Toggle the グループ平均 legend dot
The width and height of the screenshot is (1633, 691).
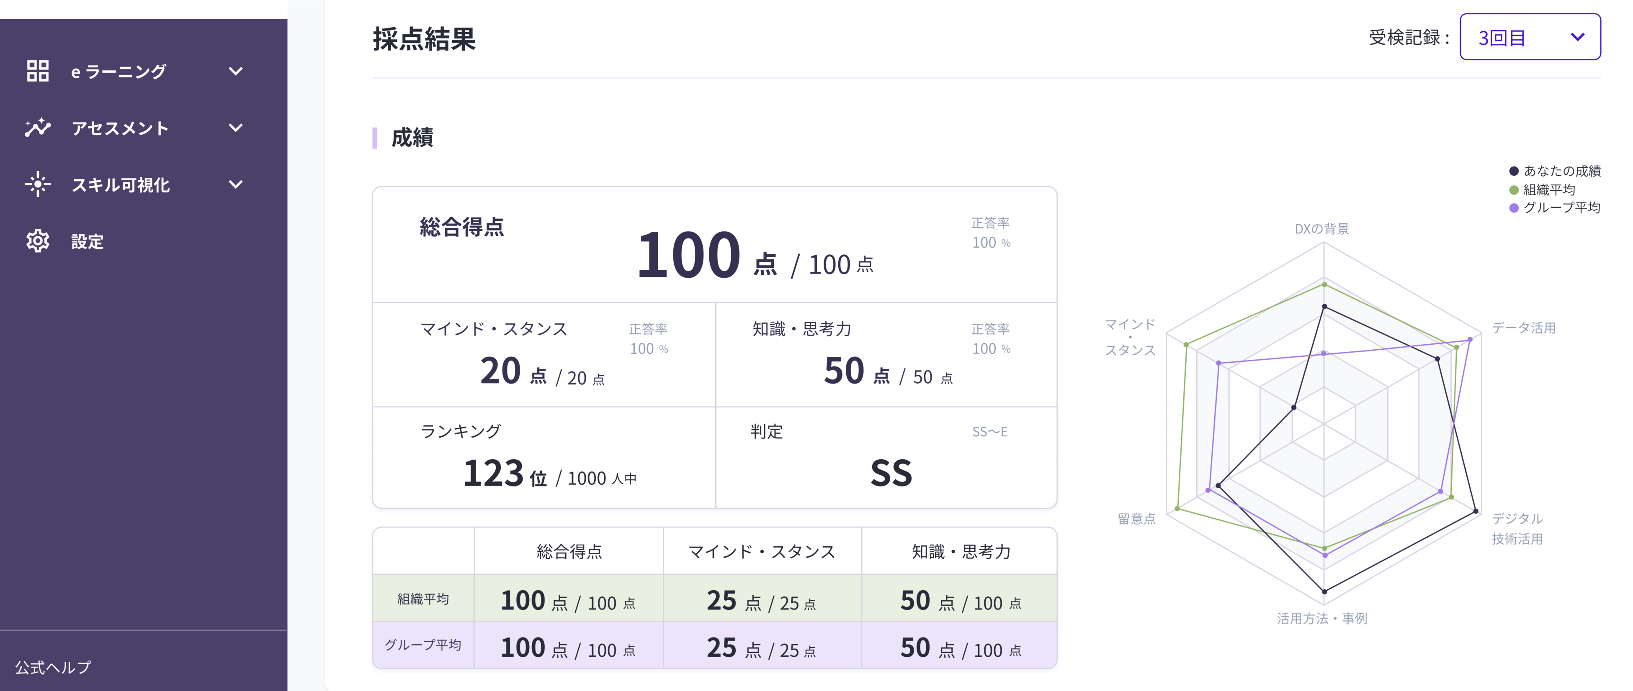1514,208
